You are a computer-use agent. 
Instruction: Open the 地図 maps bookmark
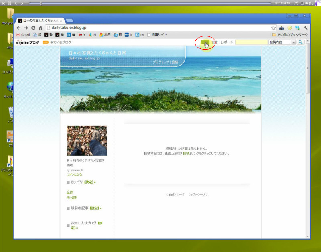[x=105, y=35]
